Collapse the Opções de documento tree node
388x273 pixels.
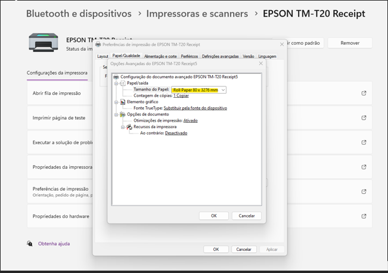pyautogui.click(x=117, y=114)
